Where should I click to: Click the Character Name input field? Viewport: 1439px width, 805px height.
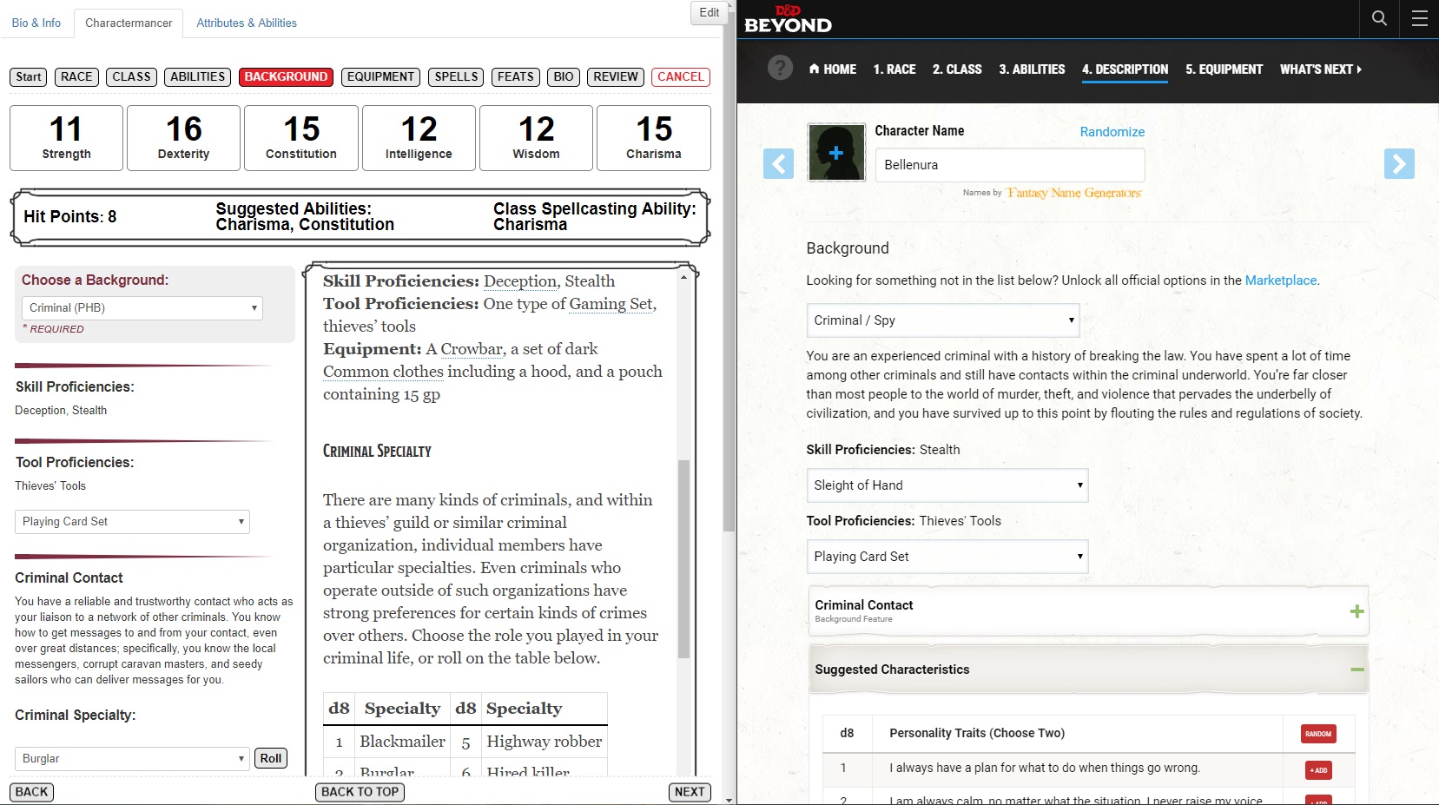point(1010,165)
